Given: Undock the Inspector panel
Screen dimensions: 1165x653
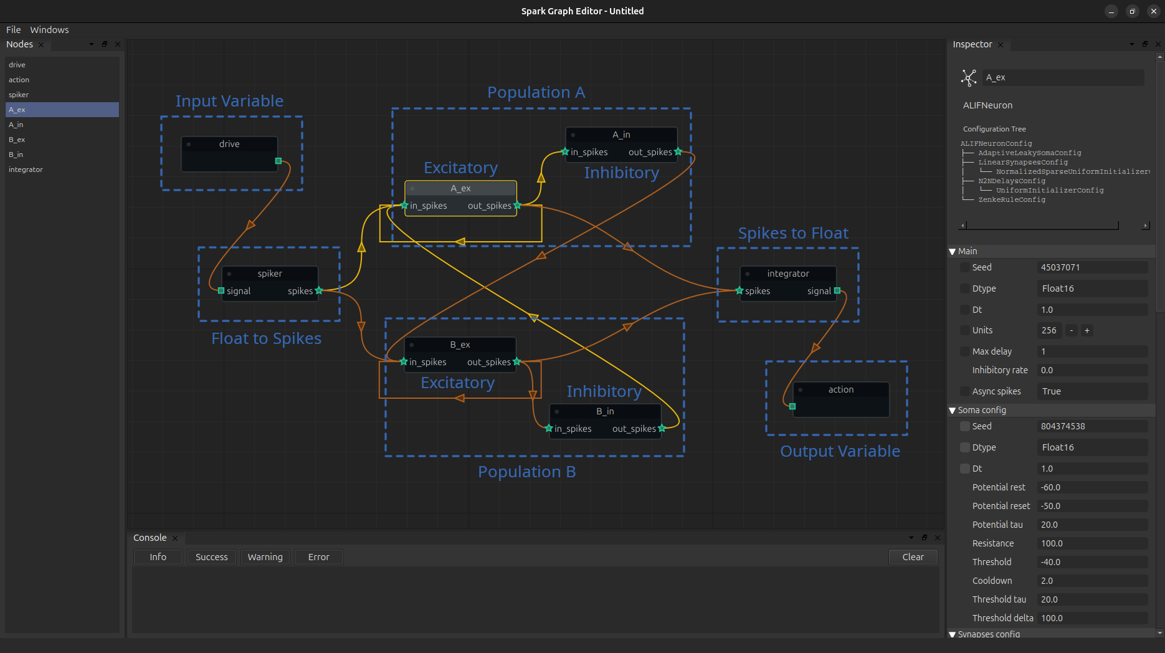Looking at the screenshot, I should [1144, 44].
